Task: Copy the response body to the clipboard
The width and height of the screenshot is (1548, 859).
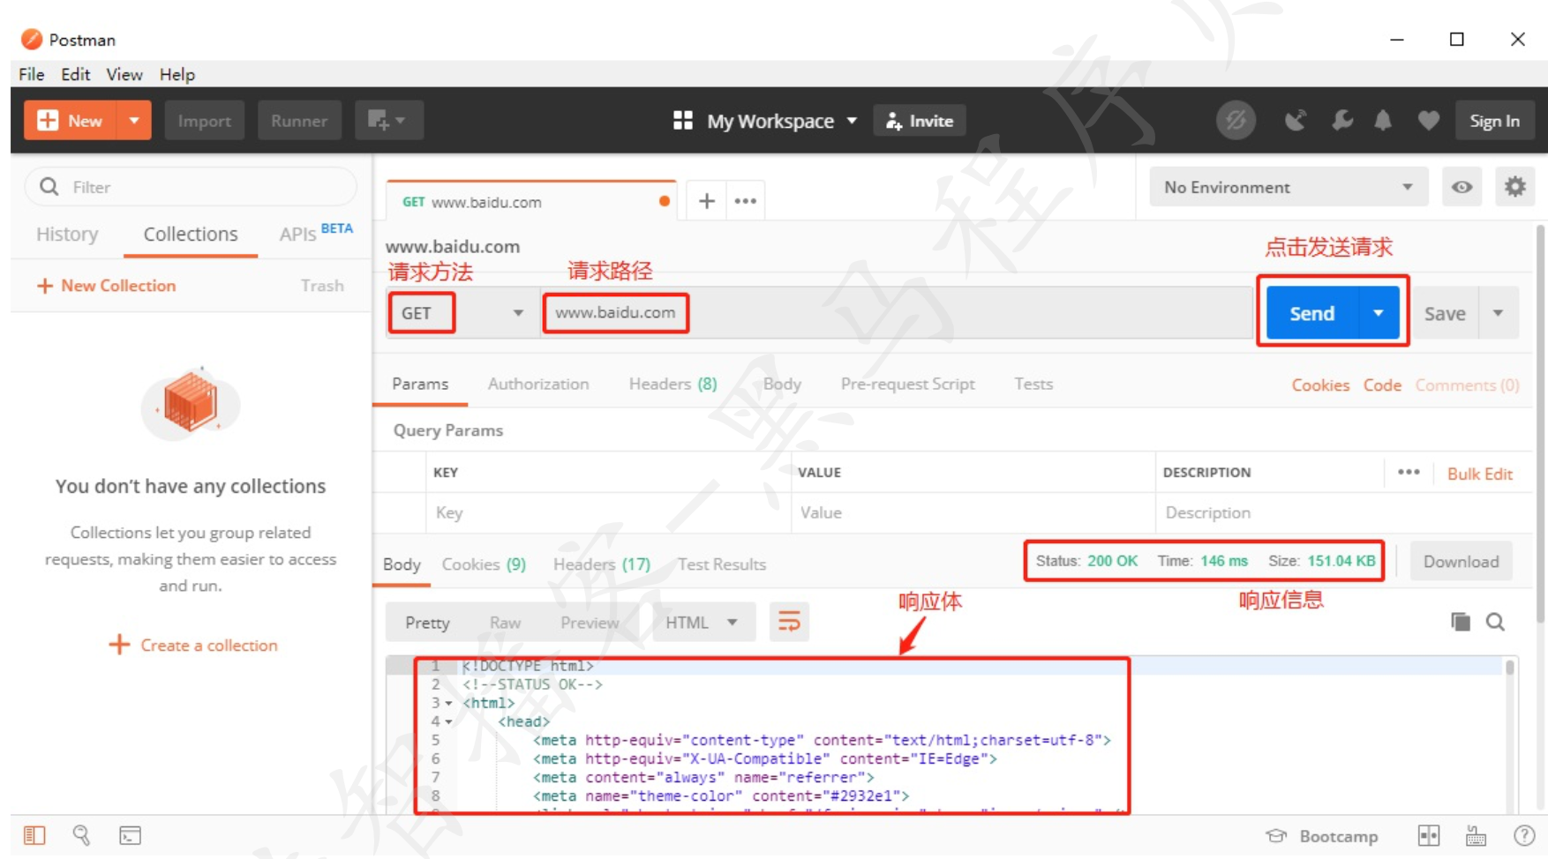Action: 1461,622
